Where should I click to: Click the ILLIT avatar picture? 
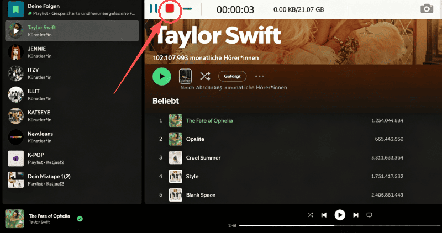16,94
